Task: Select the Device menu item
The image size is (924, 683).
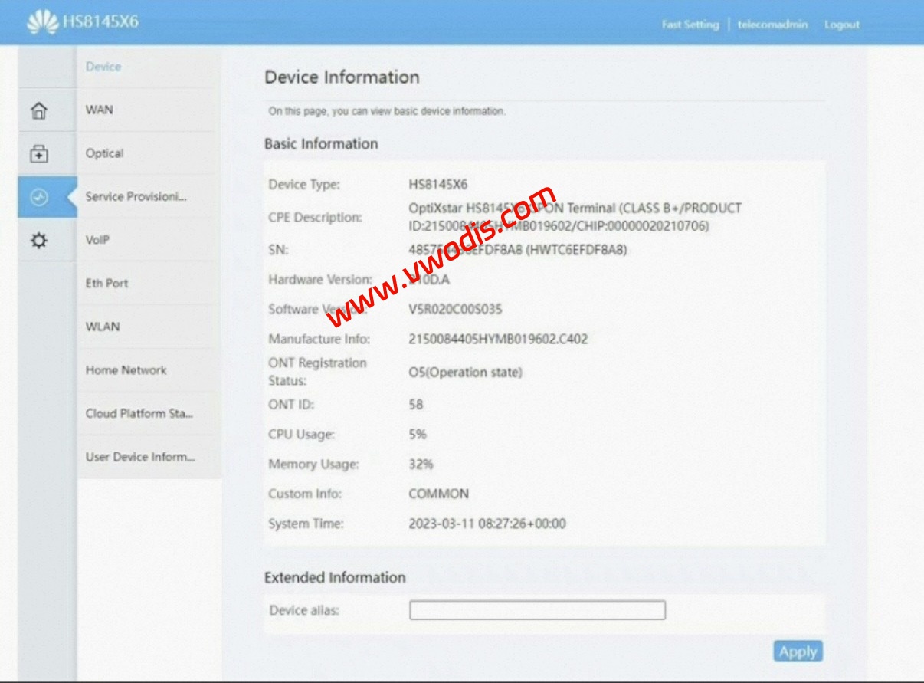Action: [103, 67]
